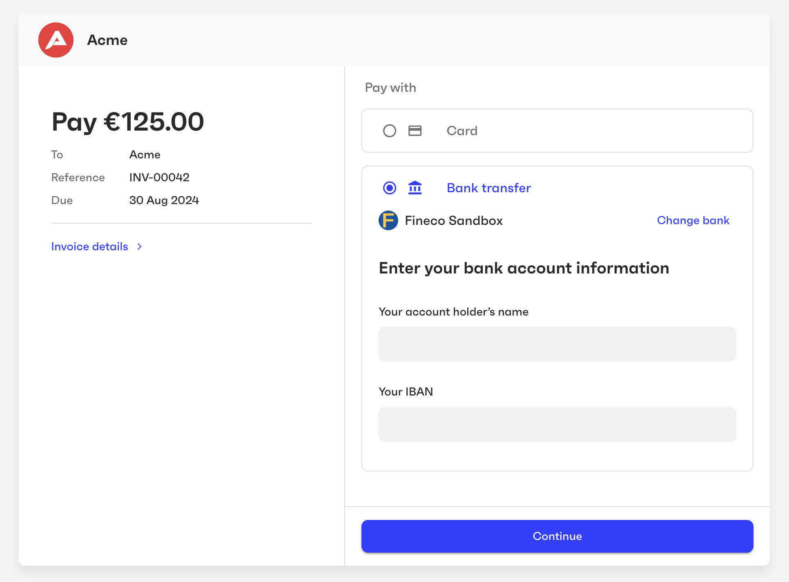
Task: Click the Fineco Sandbox bank name
Action: tap(453, 220)
